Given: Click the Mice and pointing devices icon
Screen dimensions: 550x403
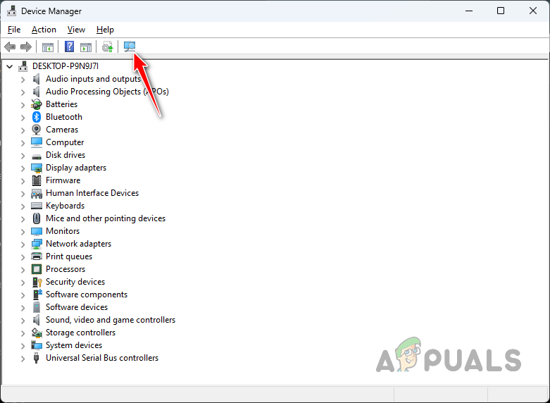Looking at the screenshot, I should [x=37, y=218].
